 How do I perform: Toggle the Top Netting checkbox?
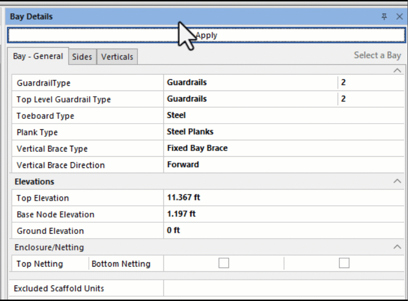click(x=223, y=263)
